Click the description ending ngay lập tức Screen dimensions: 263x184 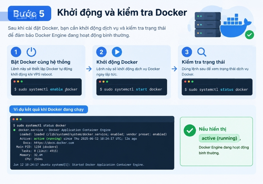pyautogui.click(x=128, y=71)
